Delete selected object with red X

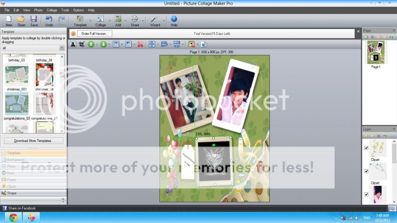(x=140, y=44)
